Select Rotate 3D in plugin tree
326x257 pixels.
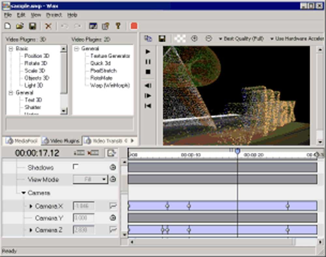[x=36, y=63]
